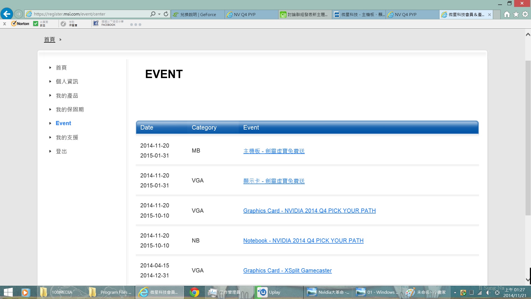Click the three-dots overflow in Norton toolbar
This screenshot has width=531, height=299.
[136, 25]
